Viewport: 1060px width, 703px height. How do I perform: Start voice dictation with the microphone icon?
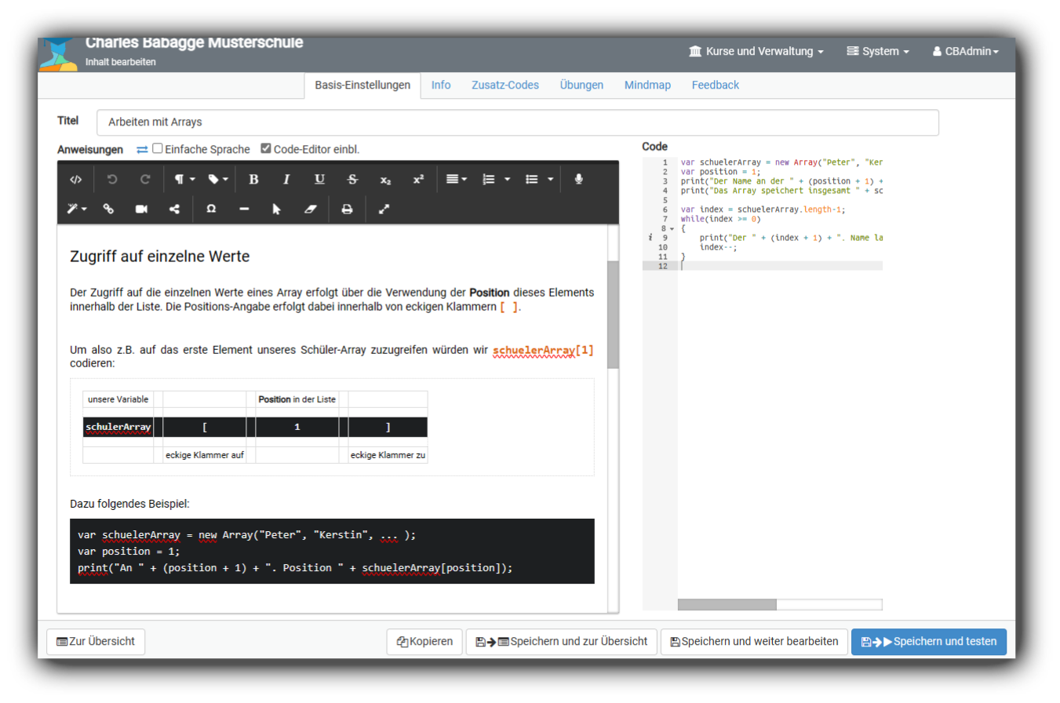click(x=579, y=179)
